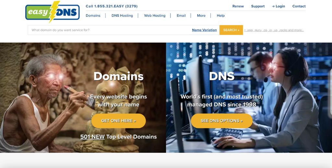This screenshot has height=168, width=332.
Task: Open the 501 NEW Top Level Domains link
Action: [119, 137]
